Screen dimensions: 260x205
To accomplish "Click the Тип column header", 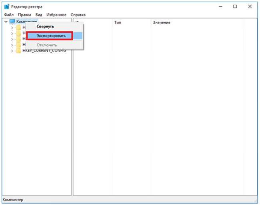I will (118, 22).
